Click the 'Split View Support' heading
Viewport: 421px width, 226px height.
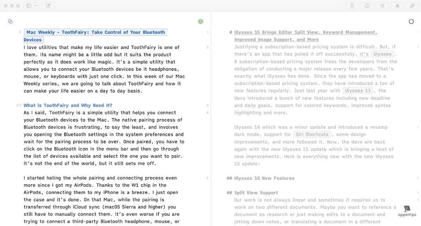coord(256,193)
